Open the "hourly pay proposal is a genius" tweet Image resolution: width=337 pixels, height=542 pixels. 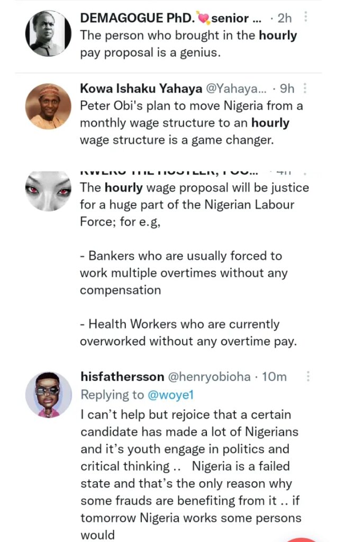pos(188,44)
